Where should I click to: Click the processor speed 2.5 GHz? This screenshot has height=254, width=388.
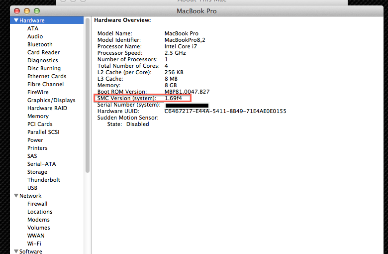tap(175, 53)
